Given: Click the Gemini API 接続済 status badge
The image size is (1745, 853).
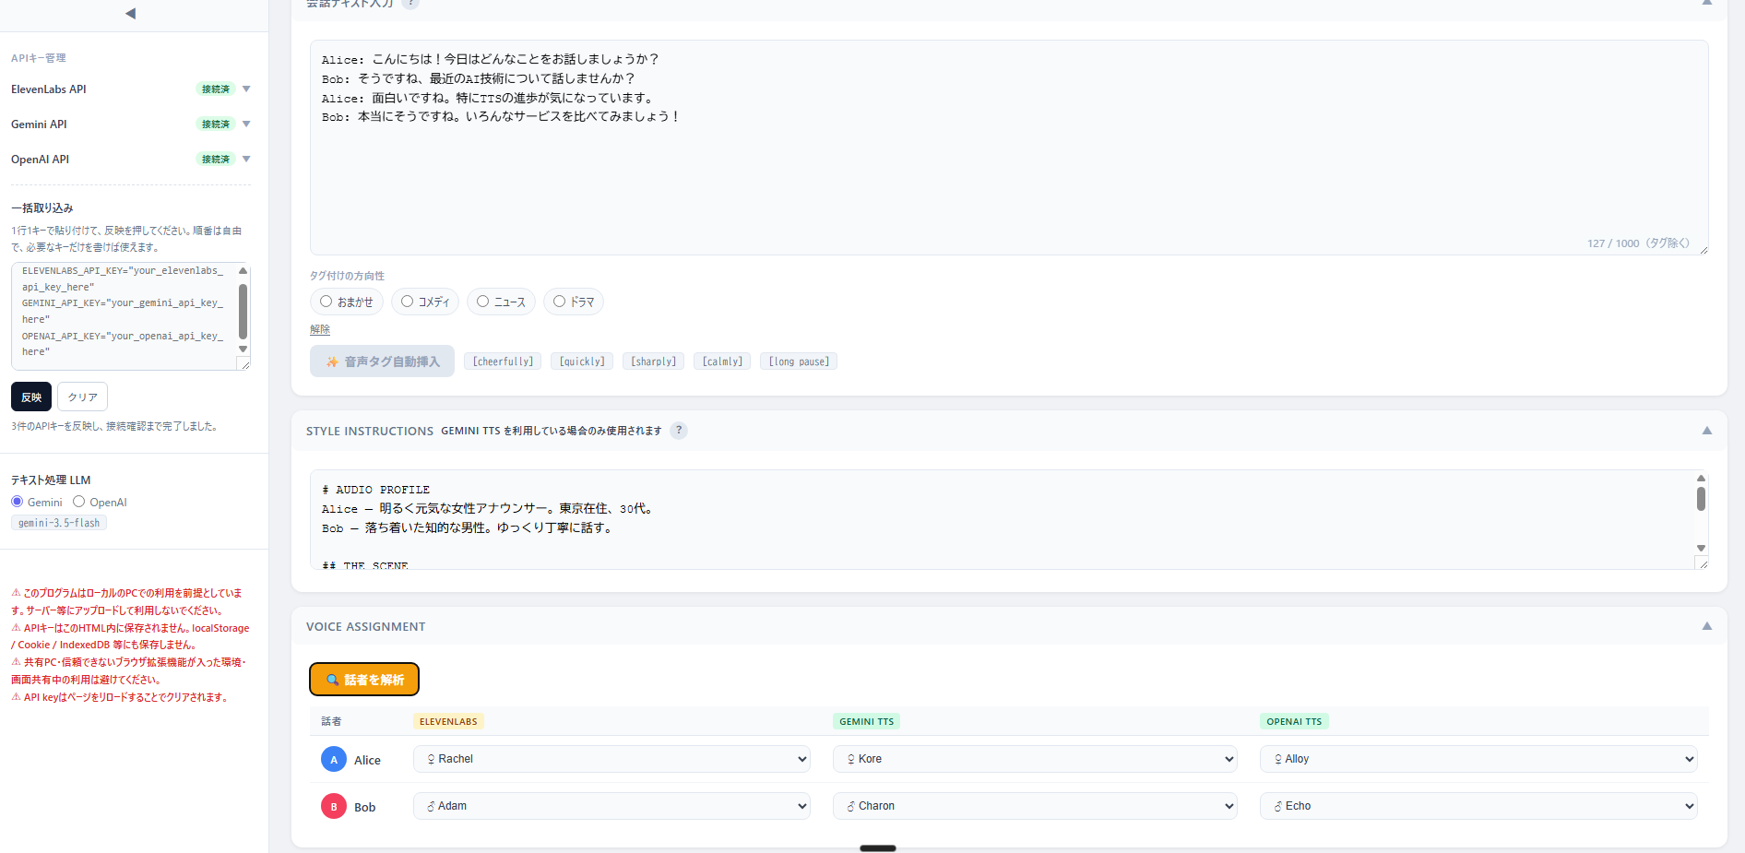Looking at the screenshot, I should pyautogui.click(x=216, y=124).
